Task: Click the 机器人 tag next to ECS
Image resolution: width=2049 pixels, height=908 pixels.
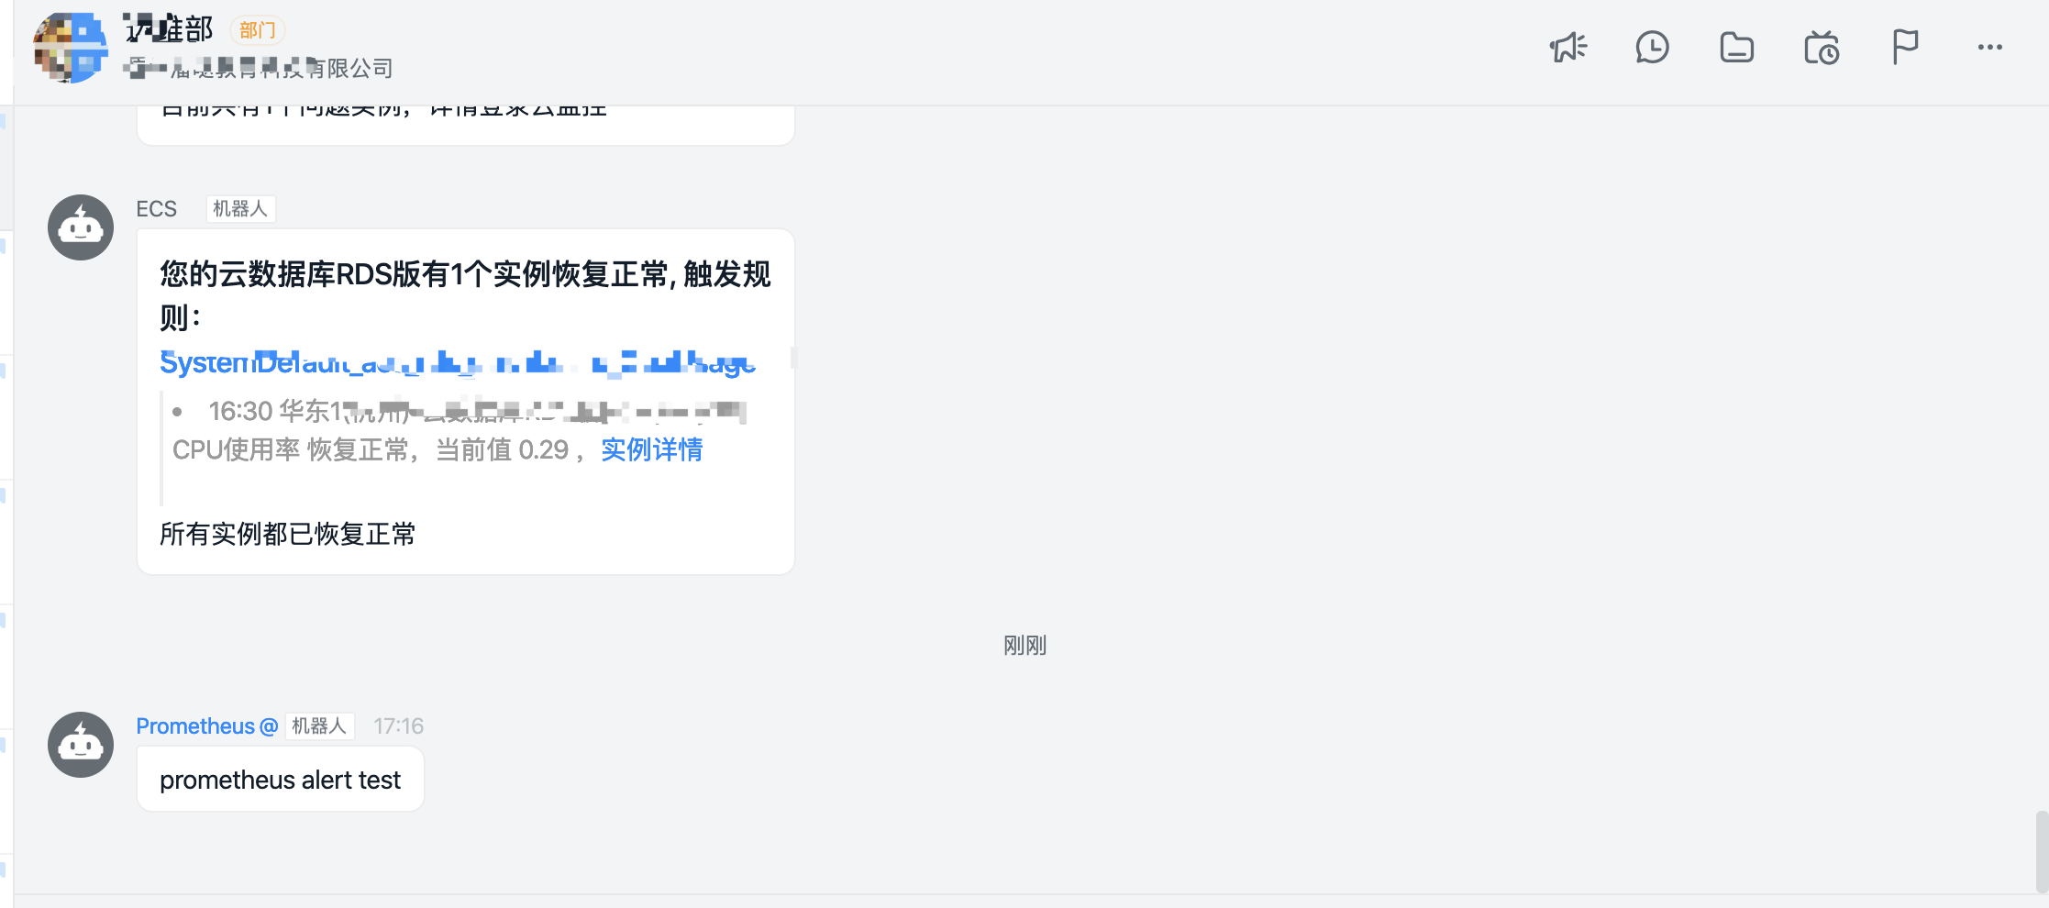Action: (240, 209)
